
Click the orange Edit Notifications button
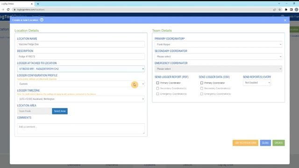point(245,143)
